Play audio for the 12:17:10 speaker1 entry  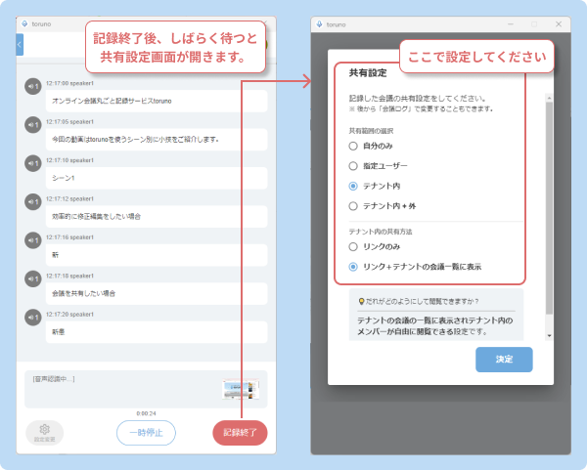coord(33,163)
